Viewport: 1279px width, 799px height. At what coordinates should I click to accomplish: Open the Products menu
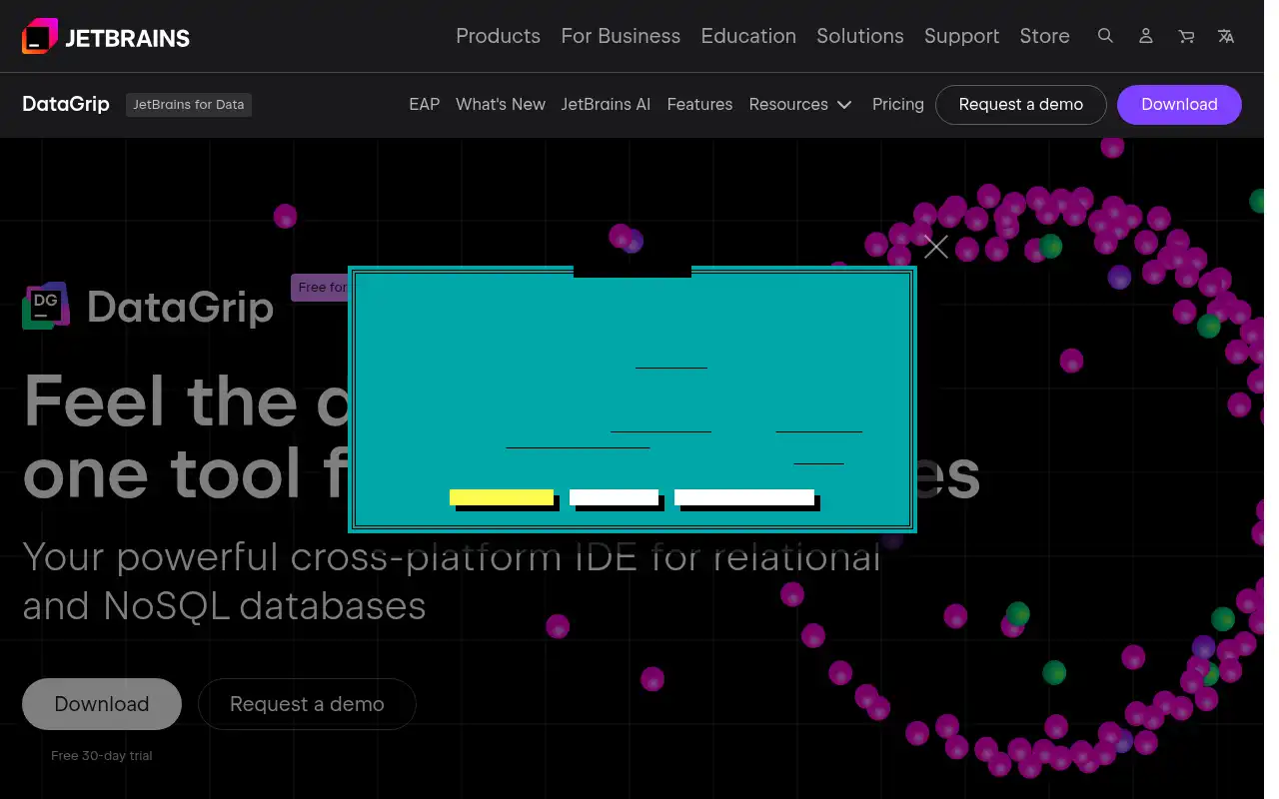click(x=498, y=36)
